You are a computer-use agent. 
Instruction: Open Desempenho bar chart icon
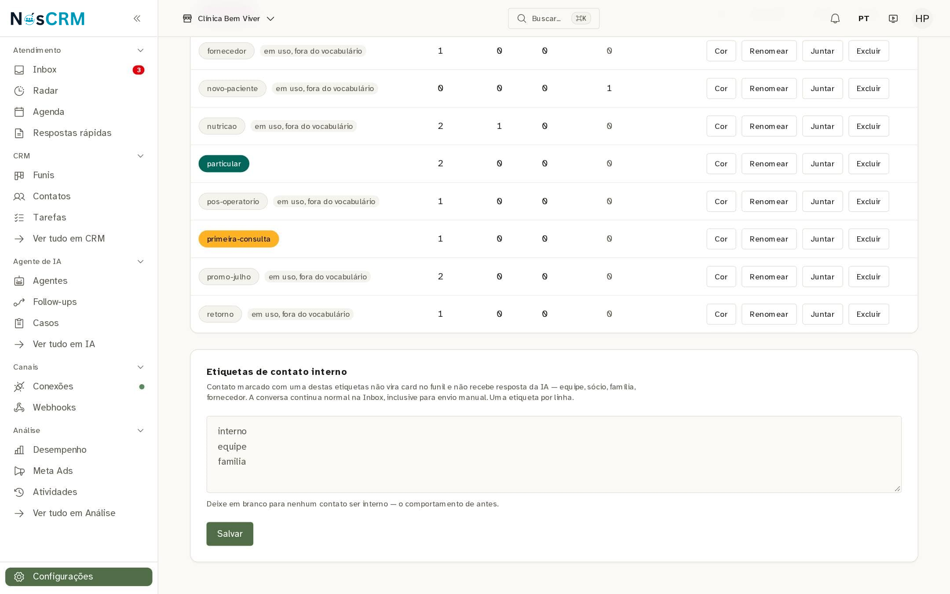[x=19, y=450]
